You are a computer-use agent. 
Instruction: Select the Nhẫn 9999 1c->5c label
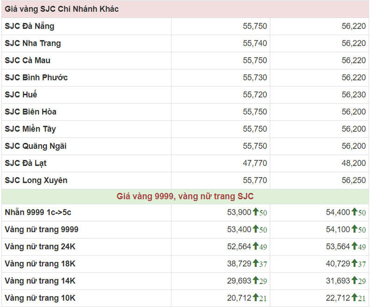tap(38, 212)
